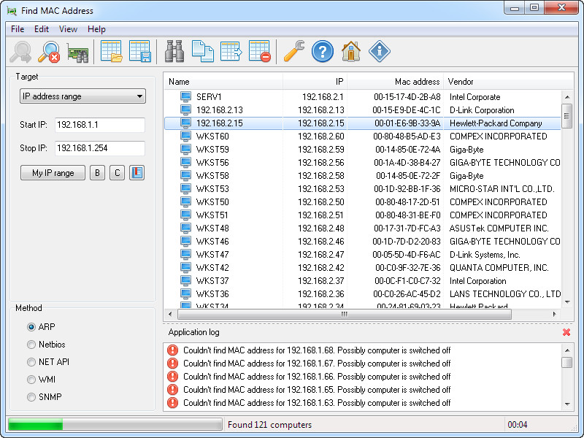Save the results table to disk
The height and width of the screenshot is (438, 584).
click(x=139, y=51)
